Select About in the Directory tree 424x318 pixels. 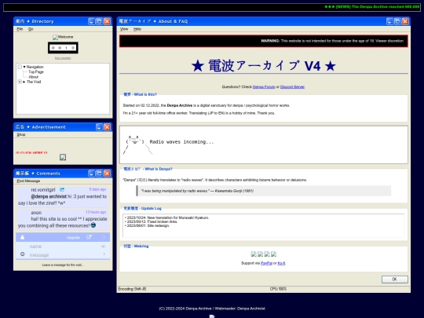pyautogui.click(x=34, y=77)
